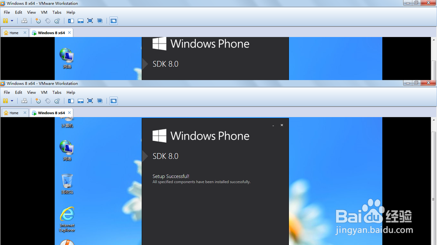437x245 pixels.
Task: Click the Revert Snapshot icon in lower VMware window
Action: coord(48,101)
